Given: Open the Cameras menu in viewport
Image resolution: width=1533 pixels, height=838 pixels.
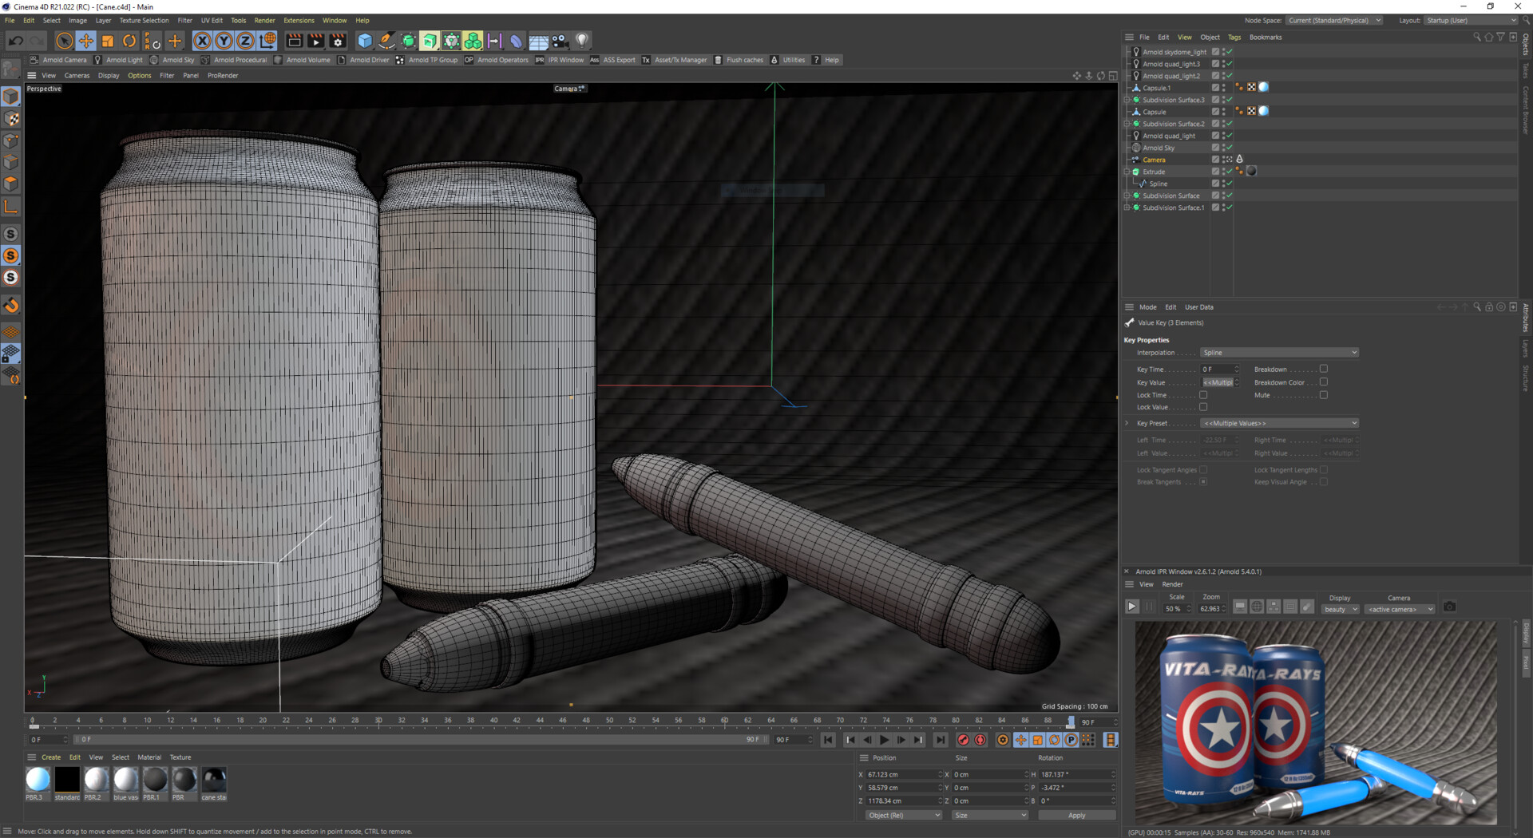Looking at the screenshot, I should click(77, 76).
